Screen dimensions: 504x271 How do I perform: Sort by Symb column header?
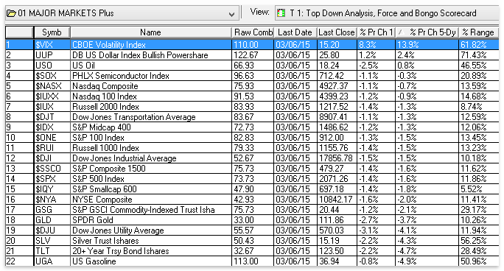coord(52,32)
